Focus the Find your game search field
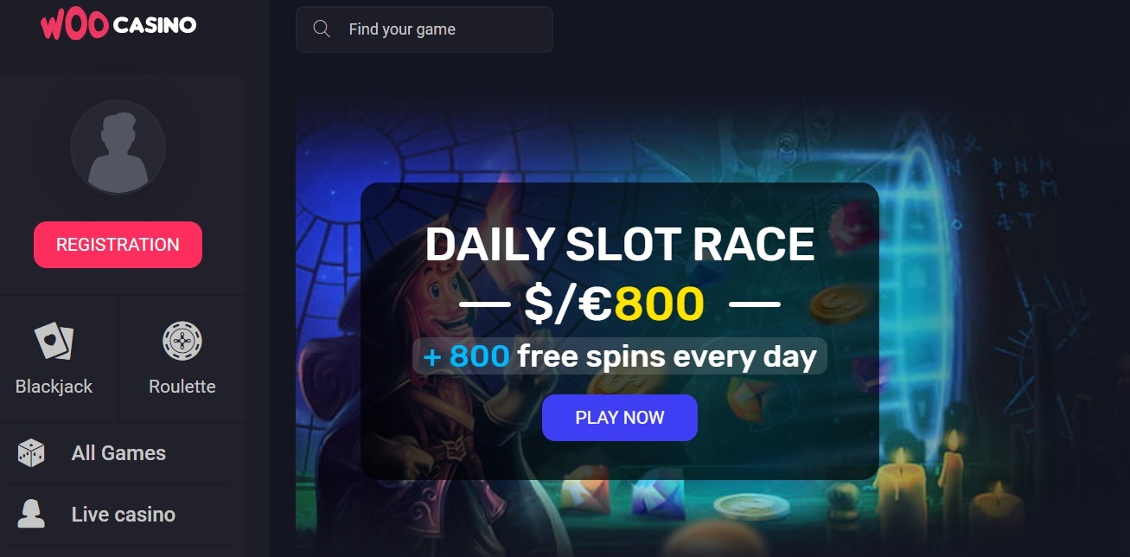Image resolution: width=1130 pixels, height=557 pixels. point(424,29)
